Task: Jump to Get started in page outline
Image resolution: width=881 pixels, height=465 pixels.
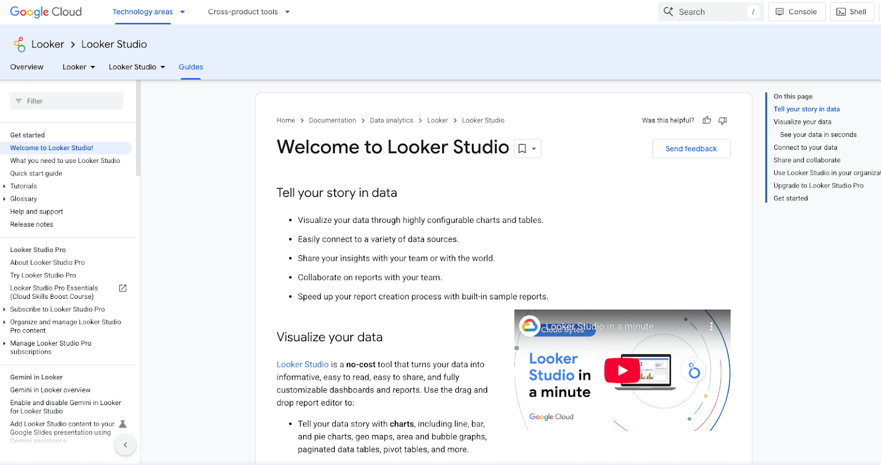Action: pyautogui.click(x=791, y=199)
